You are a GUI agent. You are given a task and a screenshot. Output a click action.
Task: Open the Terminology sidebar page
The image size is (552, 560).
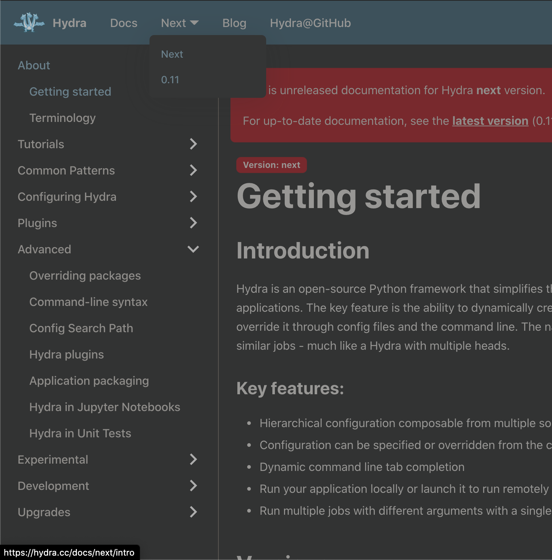(x=62, y=118)
